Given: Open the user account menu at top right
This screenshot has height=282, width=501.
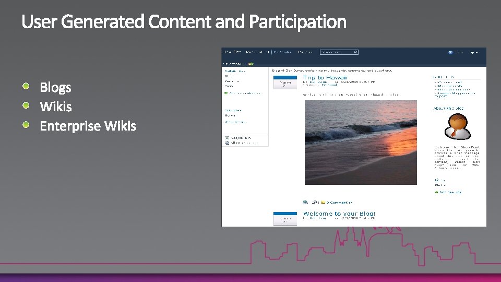Looking at the screenshot, I should (469, 52).
